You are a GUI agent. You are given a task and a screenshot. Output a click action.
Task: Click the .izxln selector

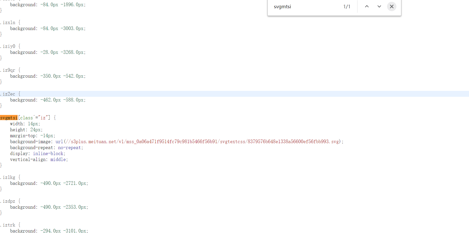tap(8, 23)
